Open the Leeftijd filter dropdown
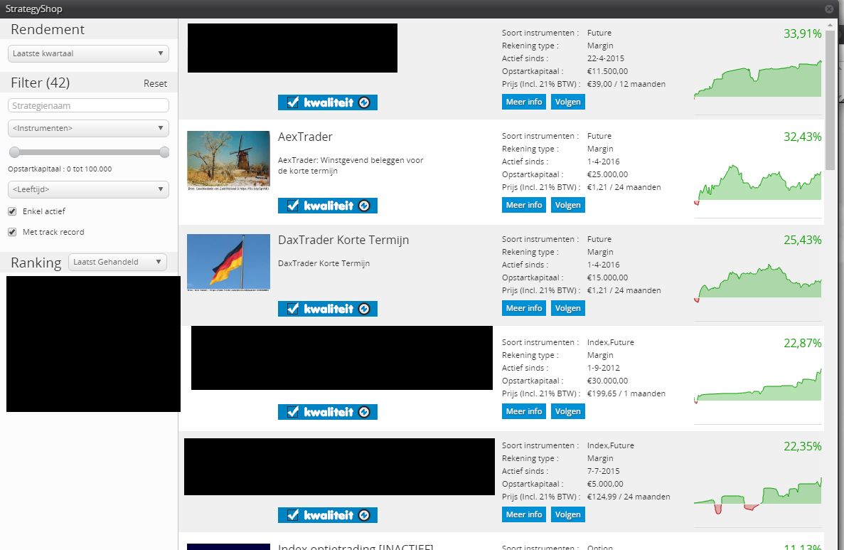This screenshot has height=550, width=844. 88,190
